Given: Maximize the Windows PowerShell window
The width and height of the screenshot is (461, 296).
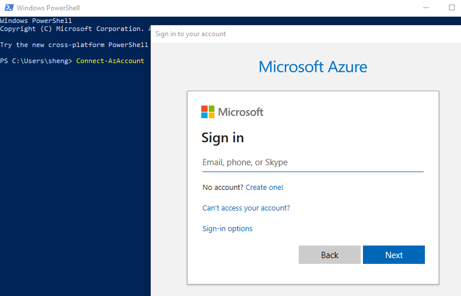Looking at the screenshot, I should [452, 8].
